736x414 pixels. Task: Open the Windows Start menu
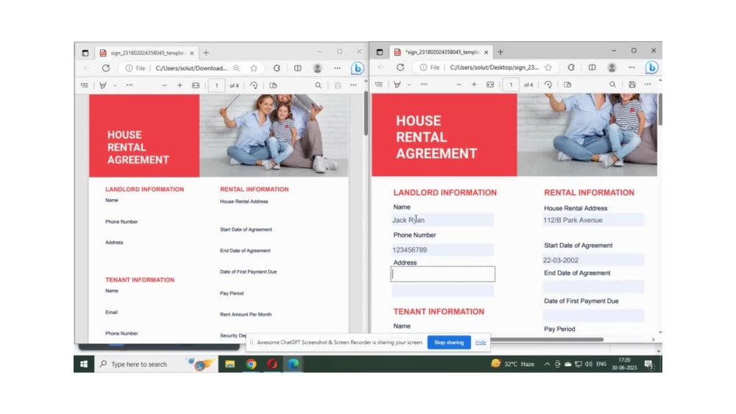[x=84, y=364]
